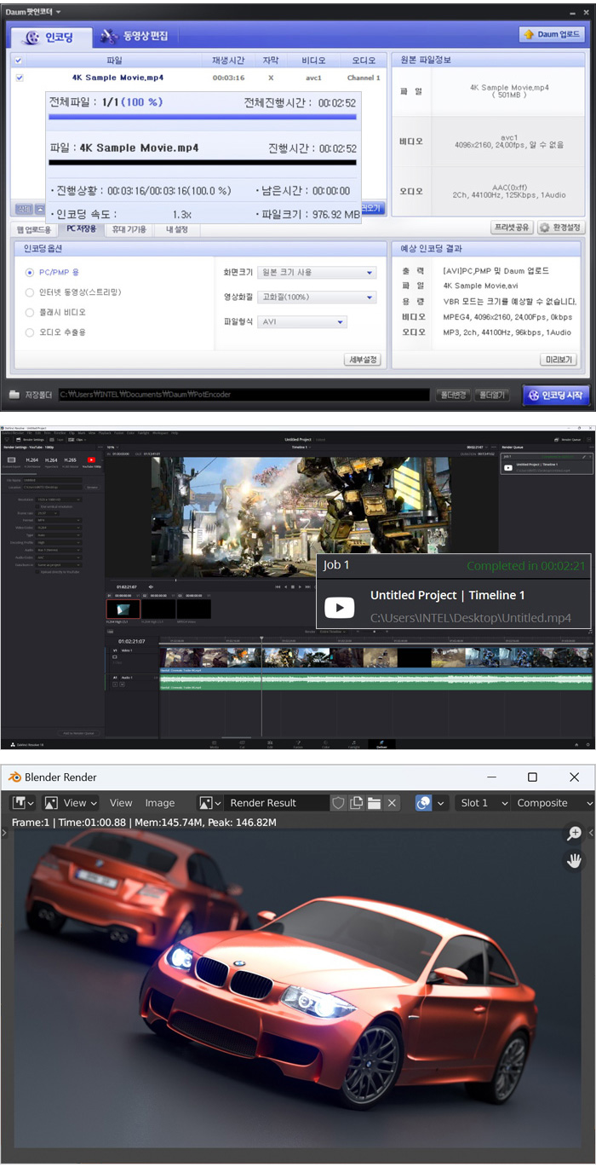Expand the display channels dropdown arrow in Blender

[x=441, y=803]
